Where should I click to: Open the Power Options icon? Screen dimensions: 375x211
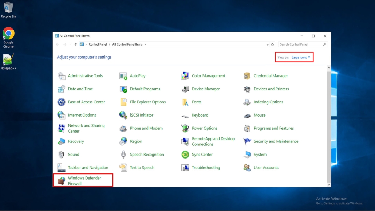185,128
